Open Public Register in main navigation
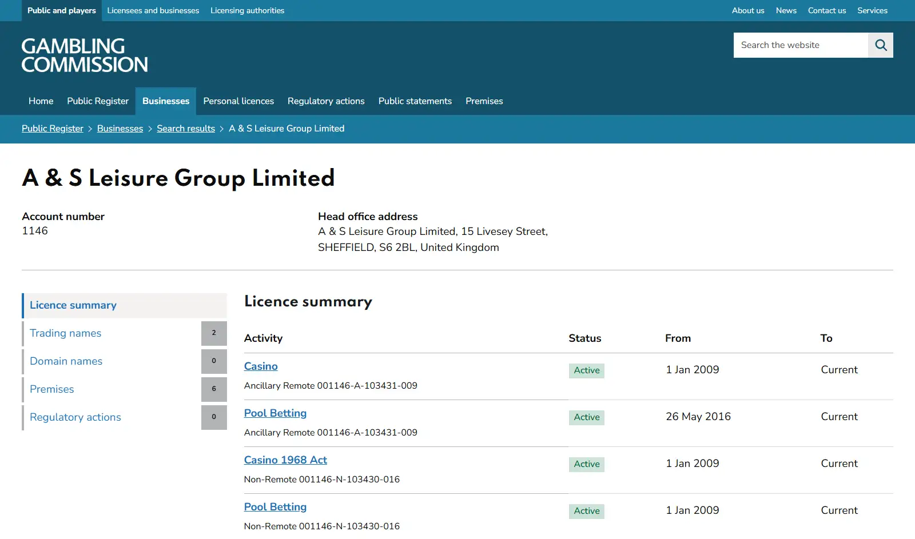This screenshot has height=539, width=915. point(98,101)
